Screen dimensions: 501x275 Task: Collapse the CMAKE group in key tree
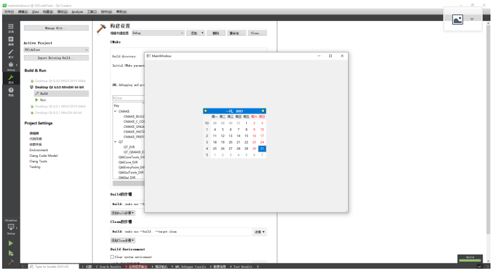coord(116,111)
